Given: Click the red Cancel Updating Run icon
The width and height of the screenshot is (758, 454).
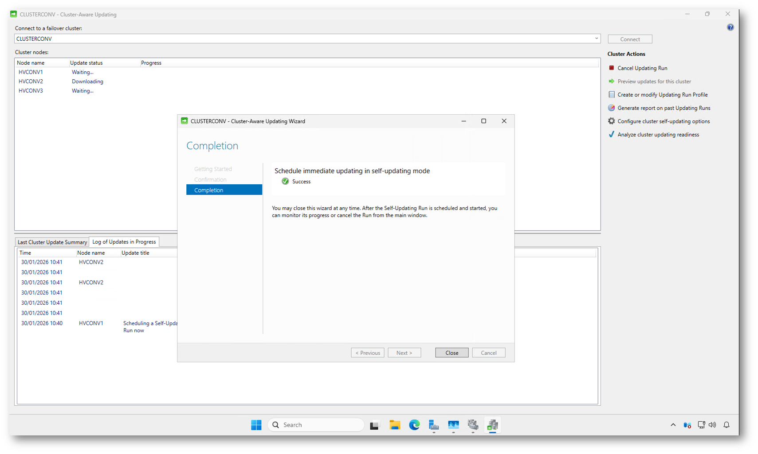Looking at the screenshot, I should click(x=611, y=68).
